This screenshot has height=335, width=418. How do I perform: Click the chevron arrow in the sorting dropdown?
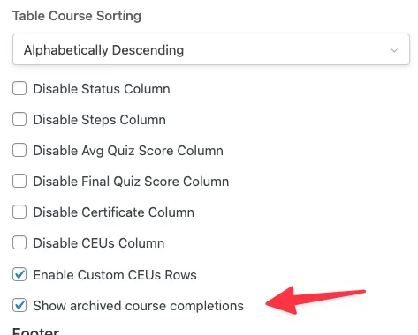pos(394,50)
